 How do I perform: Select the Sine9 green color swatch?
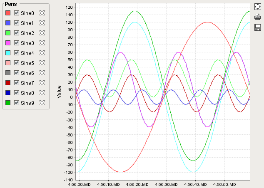[8, 103]
